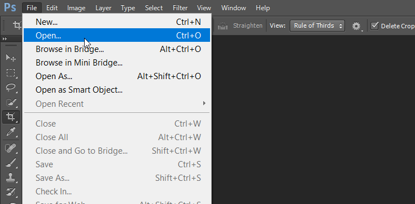Open the Window menu
This screenshot has height=204, width=415.
pyautogui.click(x=234, y=8)
